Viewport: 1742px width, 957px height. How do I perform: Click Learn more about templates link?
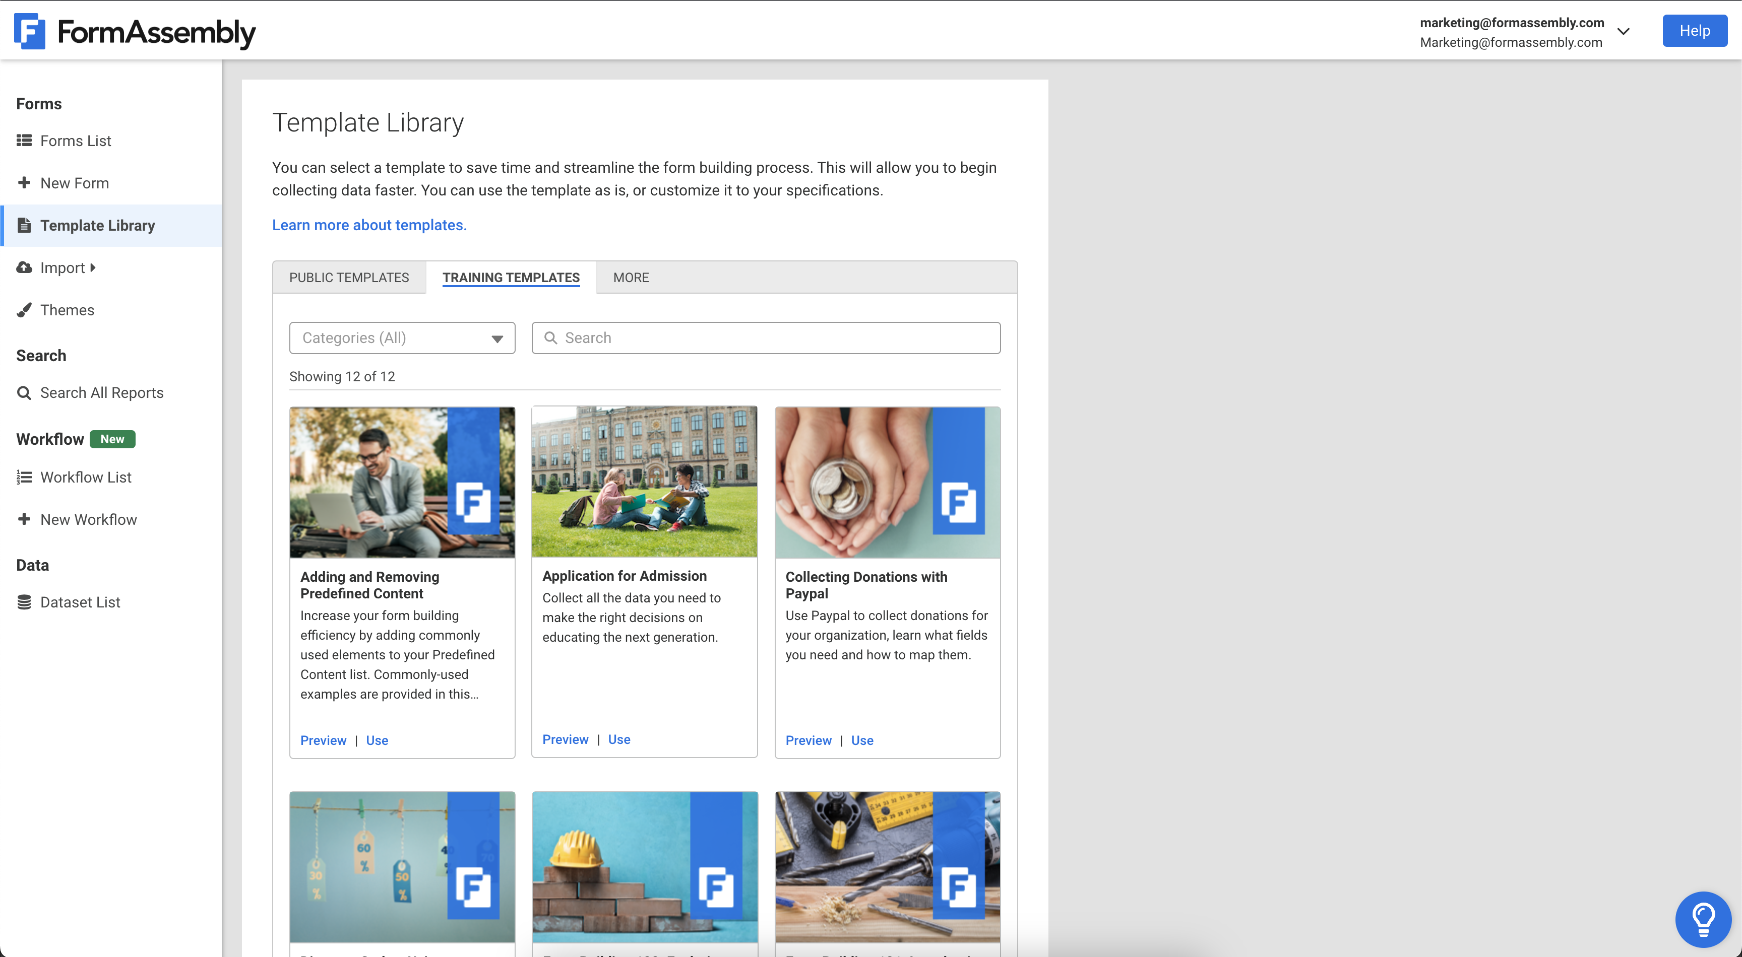368,224
